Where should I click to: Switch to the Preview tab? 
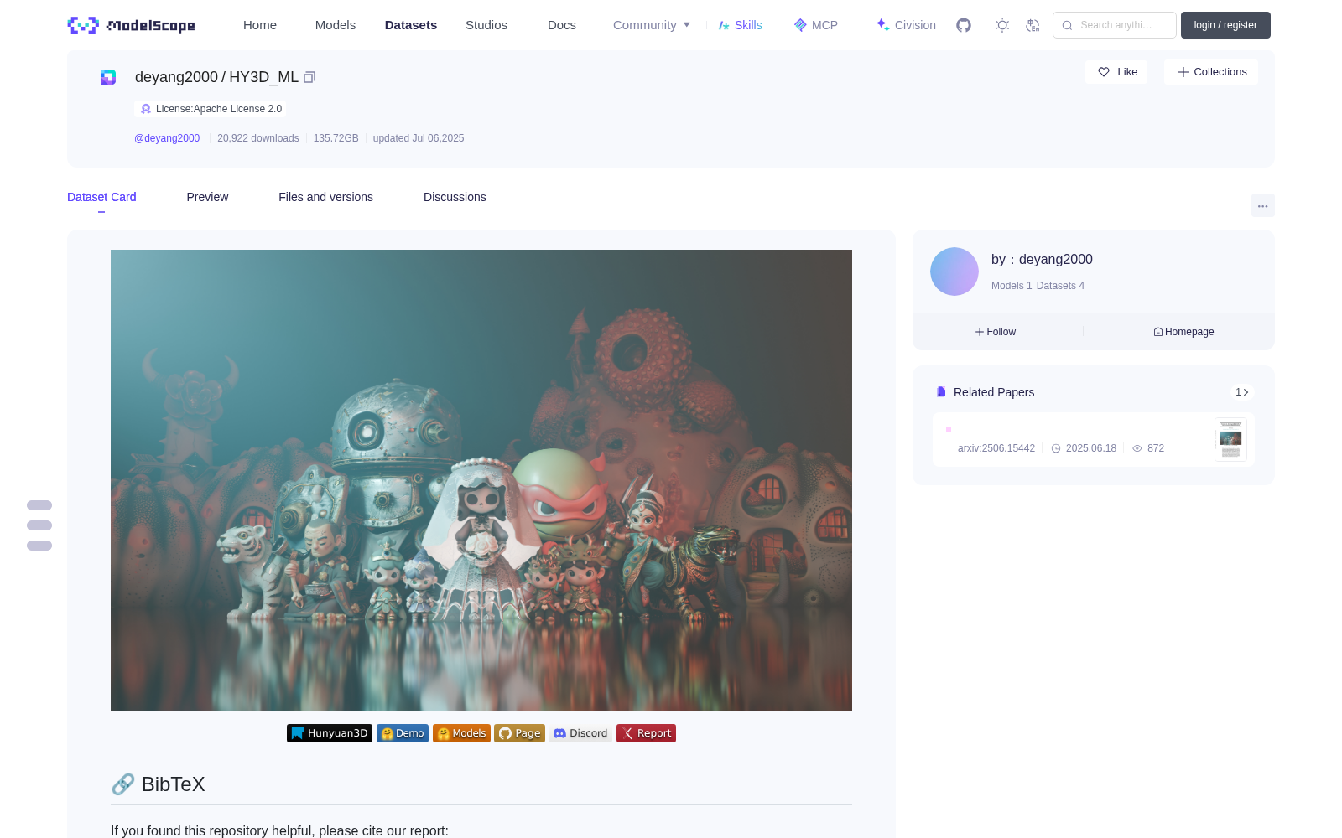207,197
